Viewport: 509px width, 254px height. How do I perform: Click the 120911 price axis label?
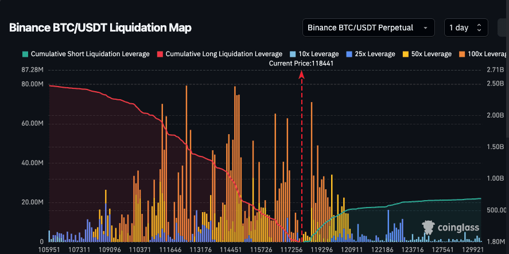pyautogui.click(x=352, y=250)
